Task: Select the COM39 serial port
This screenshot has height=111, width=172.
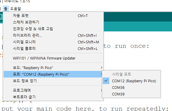Action: 131,94
